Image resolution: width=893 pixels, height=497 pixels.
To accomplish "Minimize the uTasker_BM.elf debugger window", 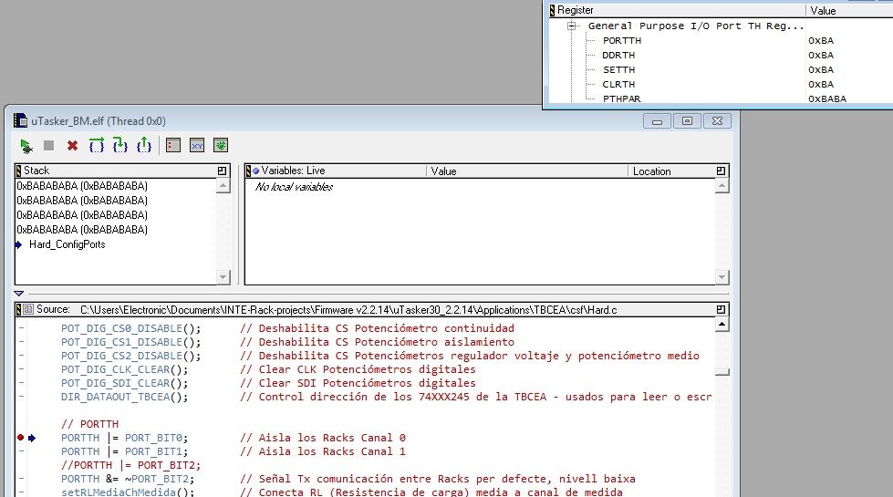I will [657, 121].
